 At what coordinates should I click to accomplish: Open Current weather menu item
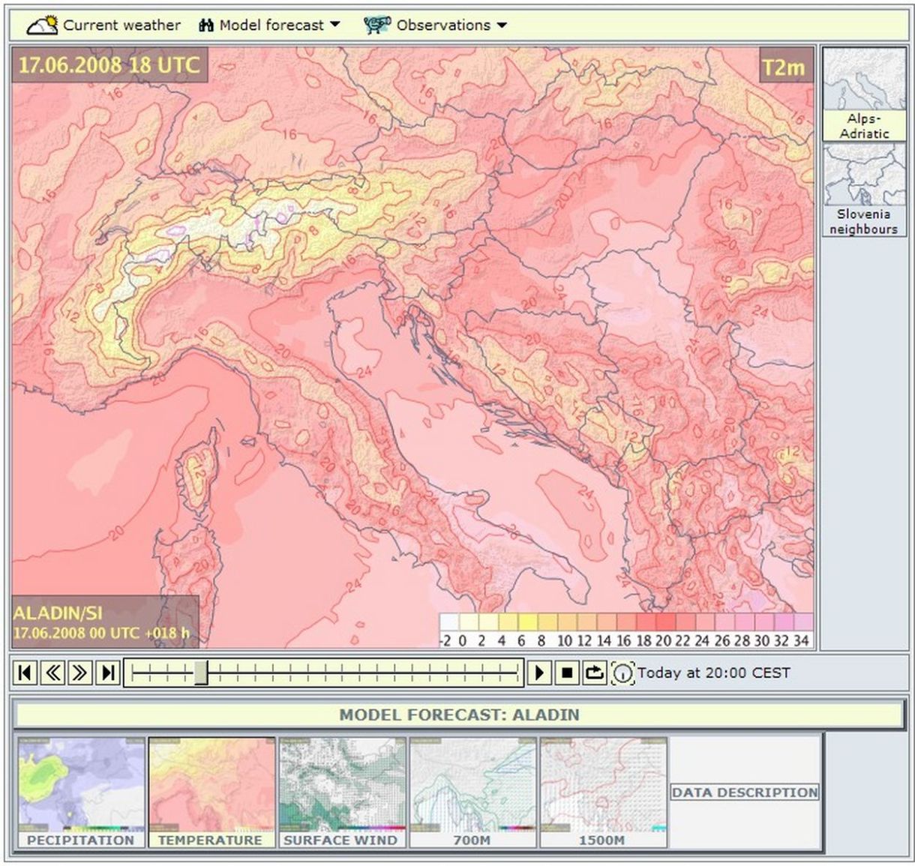[x=104, y=25]
